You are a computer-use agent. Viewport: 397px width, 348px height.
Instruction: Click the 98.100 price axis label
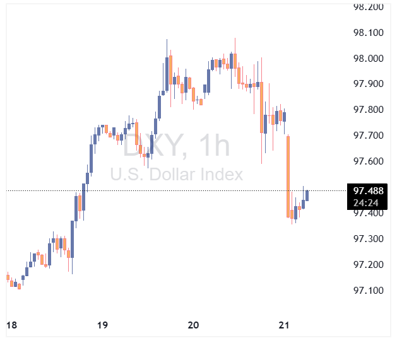click(369, 33)
